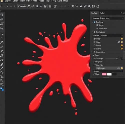Image resolution: width=125 pixels, height=124 pixels.
Task: Click the small dark box right of the panel slider
Action: [121, 59]
